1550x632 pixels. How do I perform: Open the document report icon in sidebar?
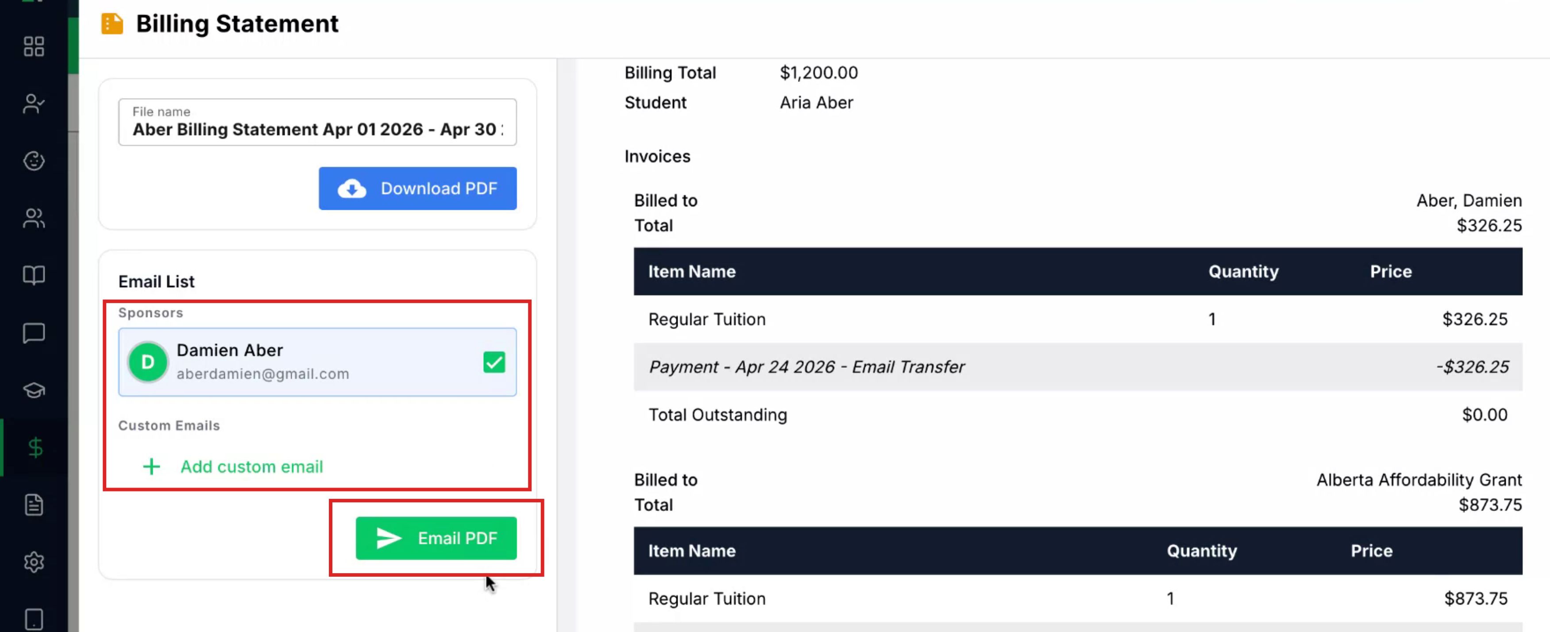pyautogui.click(x=34, y=505)
